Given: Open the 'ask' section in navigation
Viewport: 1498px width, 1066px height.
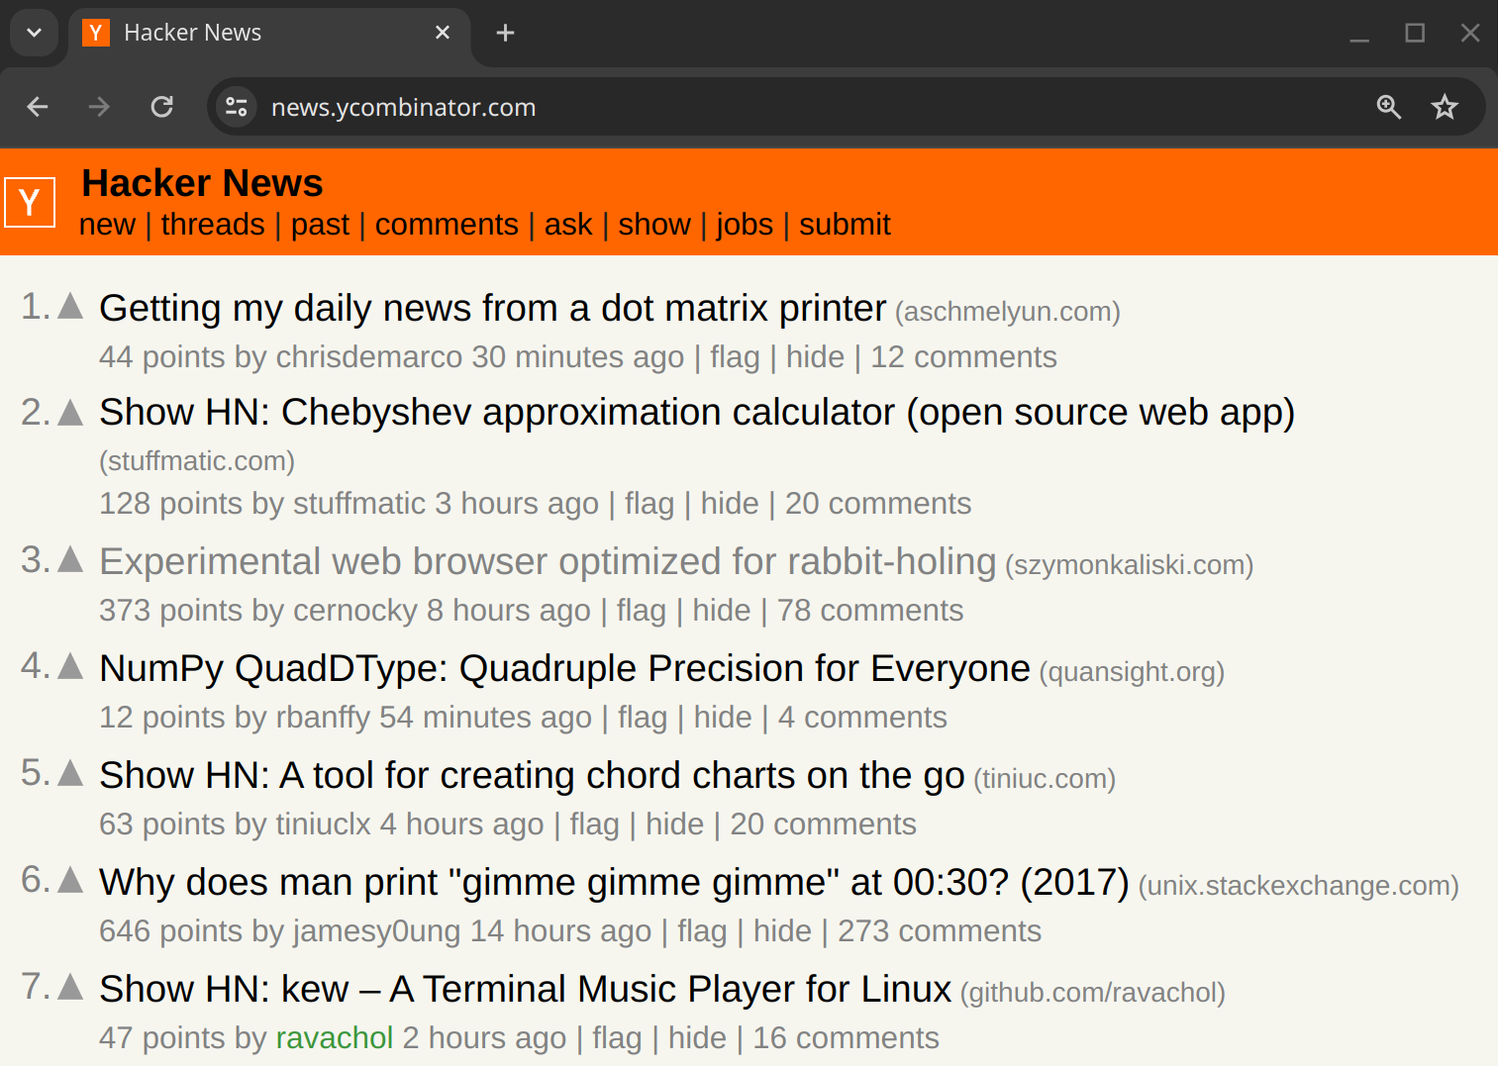Looking at the screenshot, I should [x=567, y=225].
